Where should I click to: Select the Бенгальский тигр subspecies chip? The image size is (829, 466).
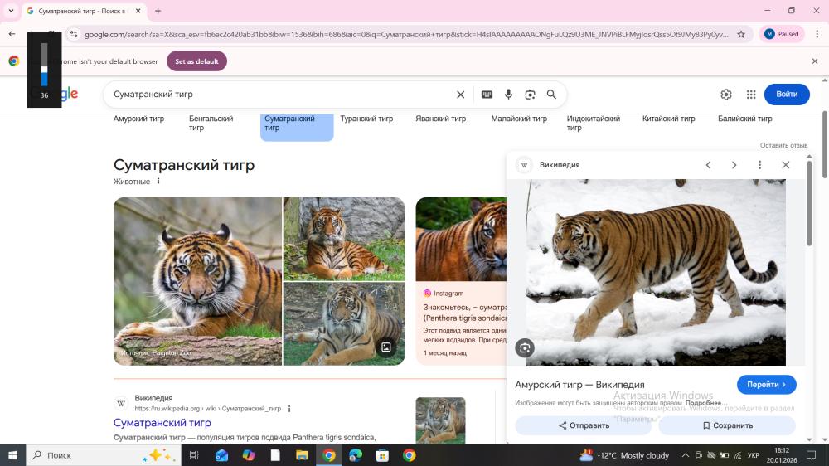tap(211, 123)
